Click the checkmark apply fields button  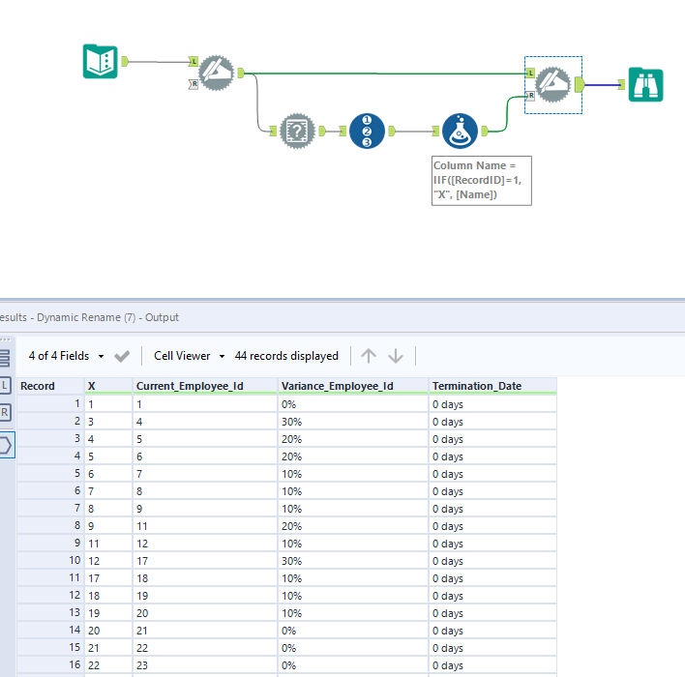coord(122,356)
